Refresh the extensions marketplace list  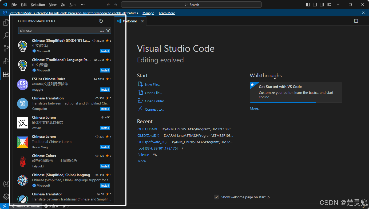pos(101,21)
